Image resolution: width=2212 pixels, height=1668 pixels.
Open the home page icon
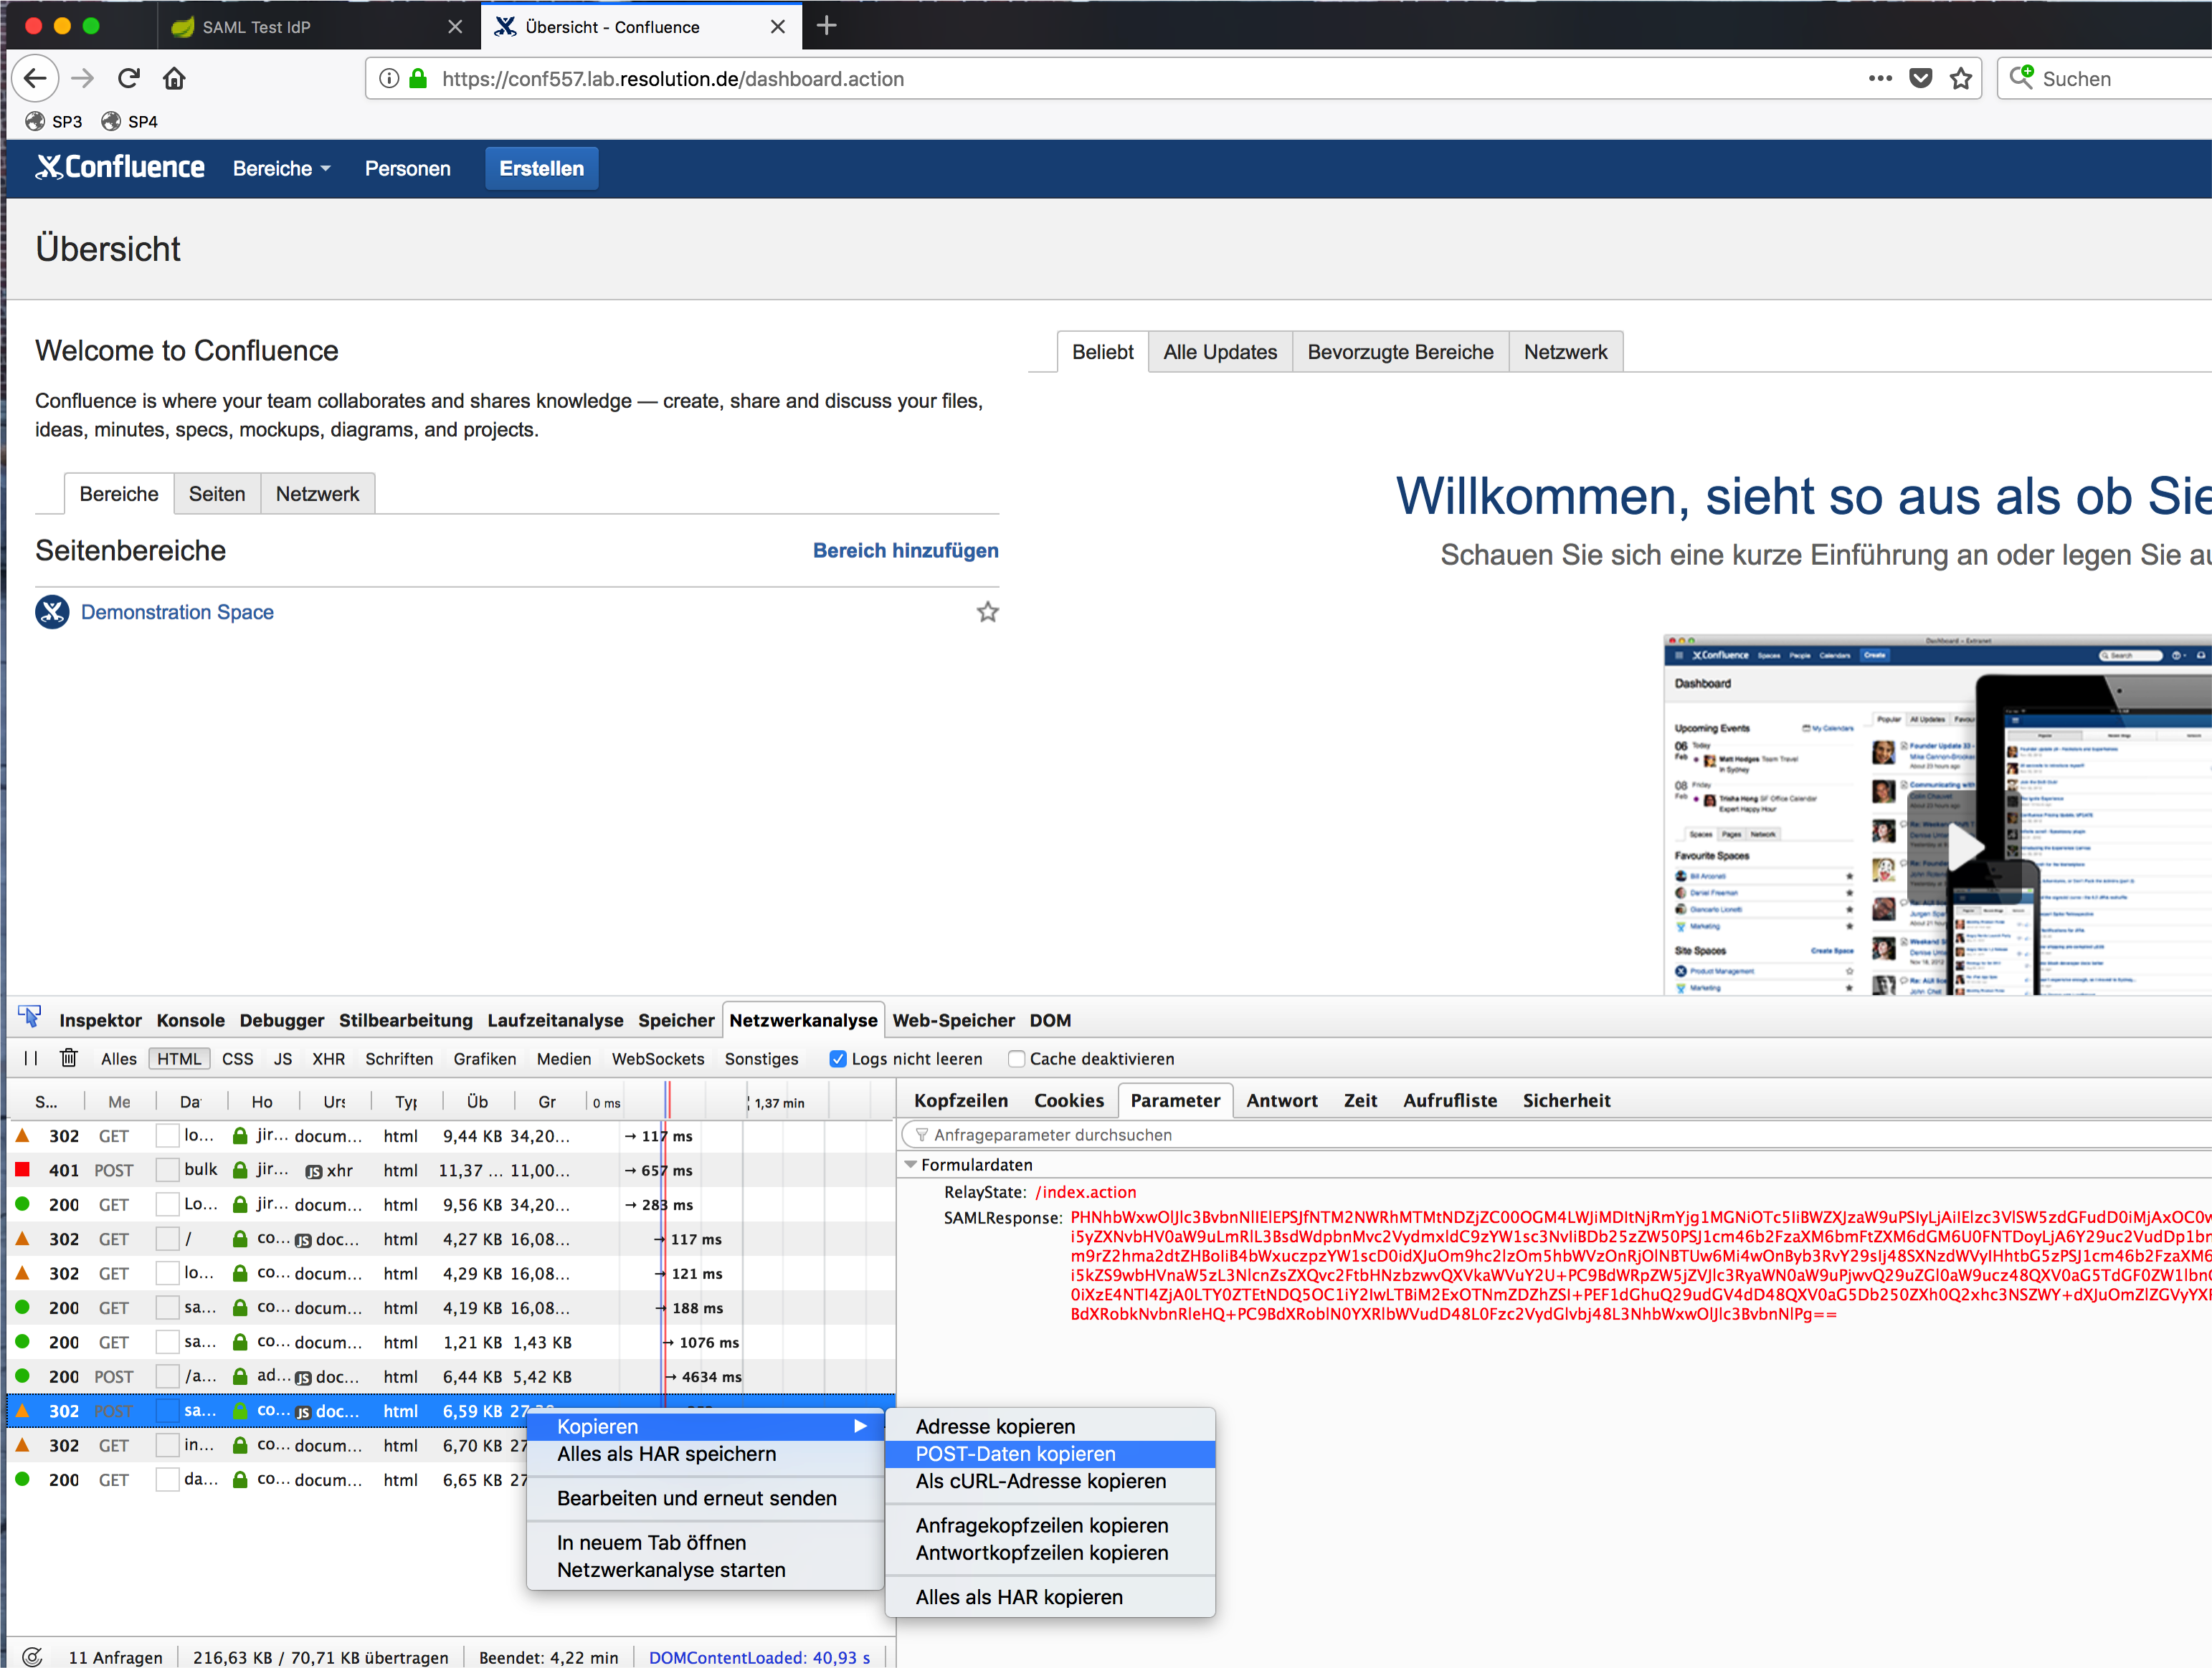pos(174,78)
